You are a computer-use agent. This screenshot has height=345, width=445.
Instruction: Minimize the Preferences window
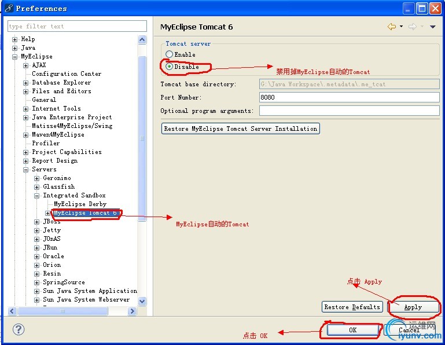pos(409,9)
